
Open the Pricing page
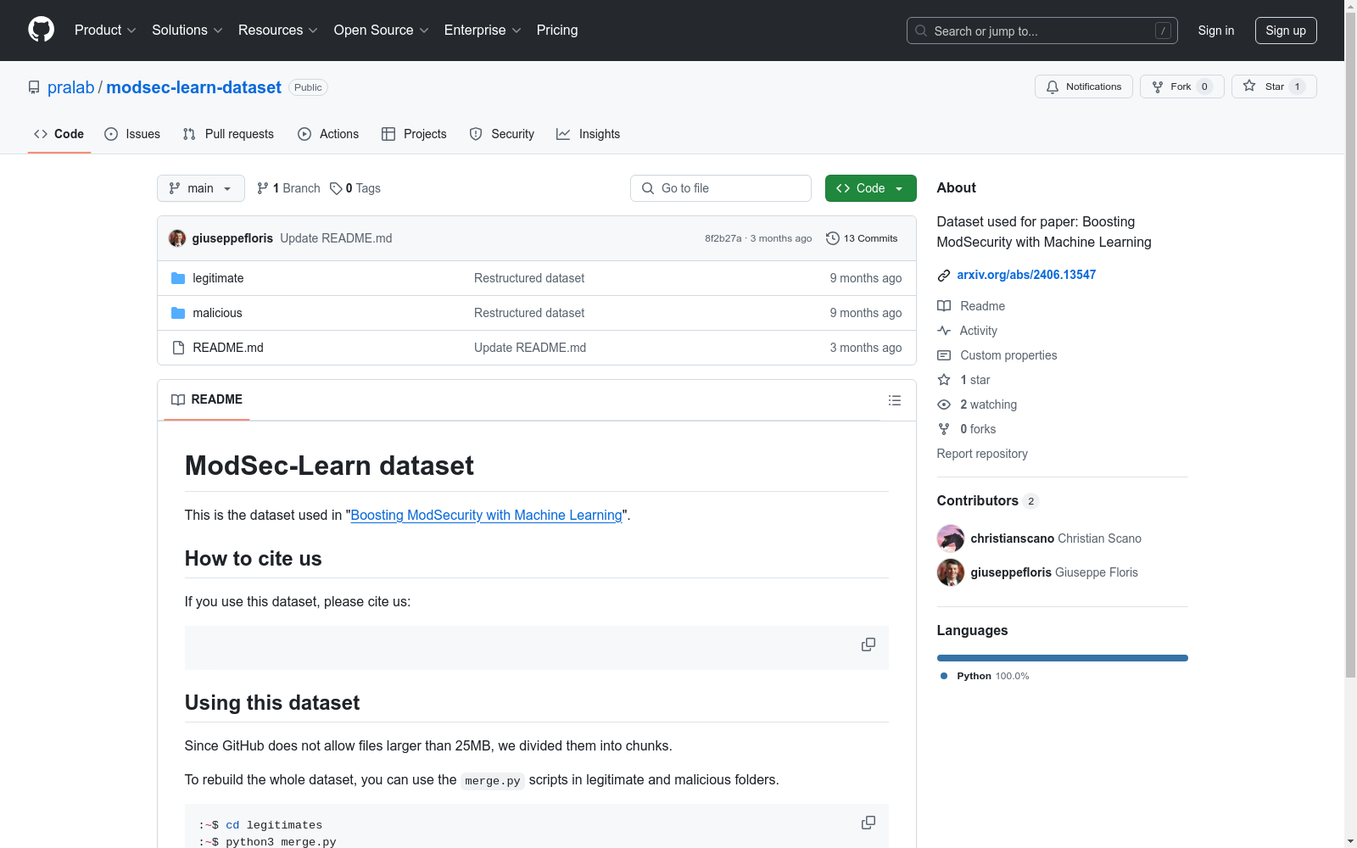click(x=557, y=30)
